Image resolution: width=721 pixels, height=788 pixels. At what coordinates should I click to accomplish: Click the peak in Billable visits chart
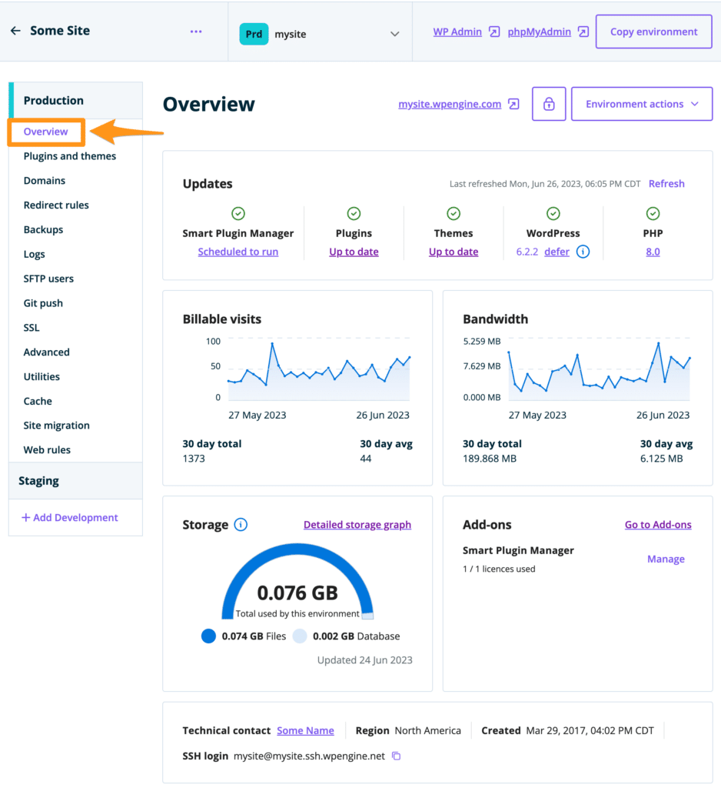pyautogui.click(x=272, y=344)
